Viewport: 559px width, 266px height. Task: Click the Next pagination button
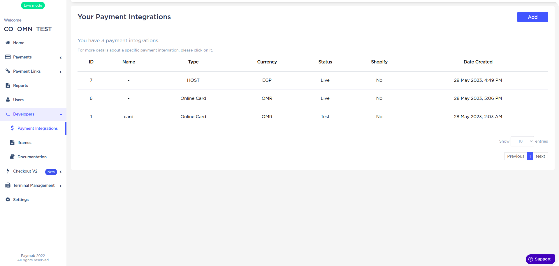(540, 156)
